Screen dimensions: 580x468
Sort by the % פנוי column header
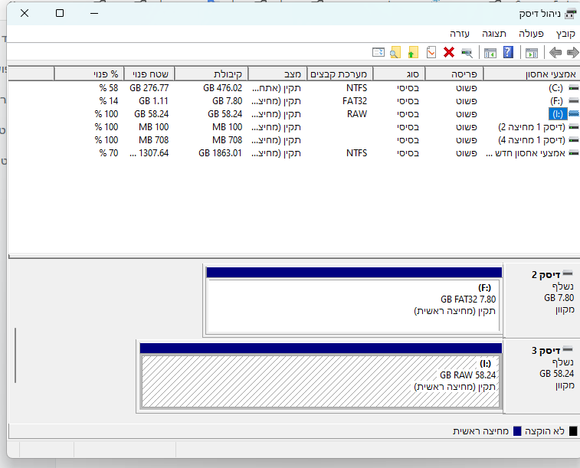89,74
